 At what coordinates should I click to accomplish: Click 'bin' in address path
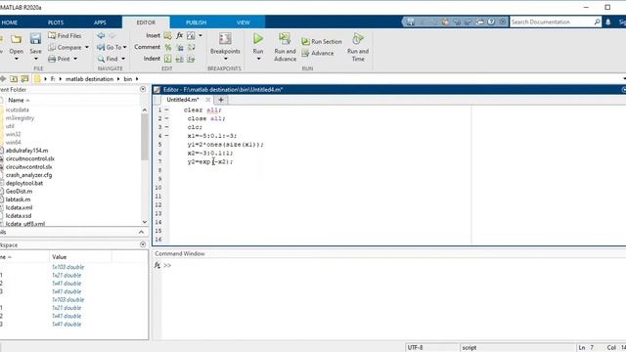(x=128, y=79)
